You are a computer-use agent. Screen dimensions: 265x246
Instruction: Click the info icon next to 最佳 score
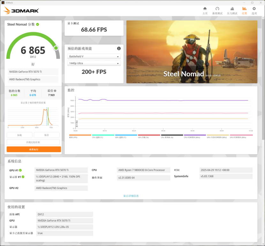click(55, 91)
